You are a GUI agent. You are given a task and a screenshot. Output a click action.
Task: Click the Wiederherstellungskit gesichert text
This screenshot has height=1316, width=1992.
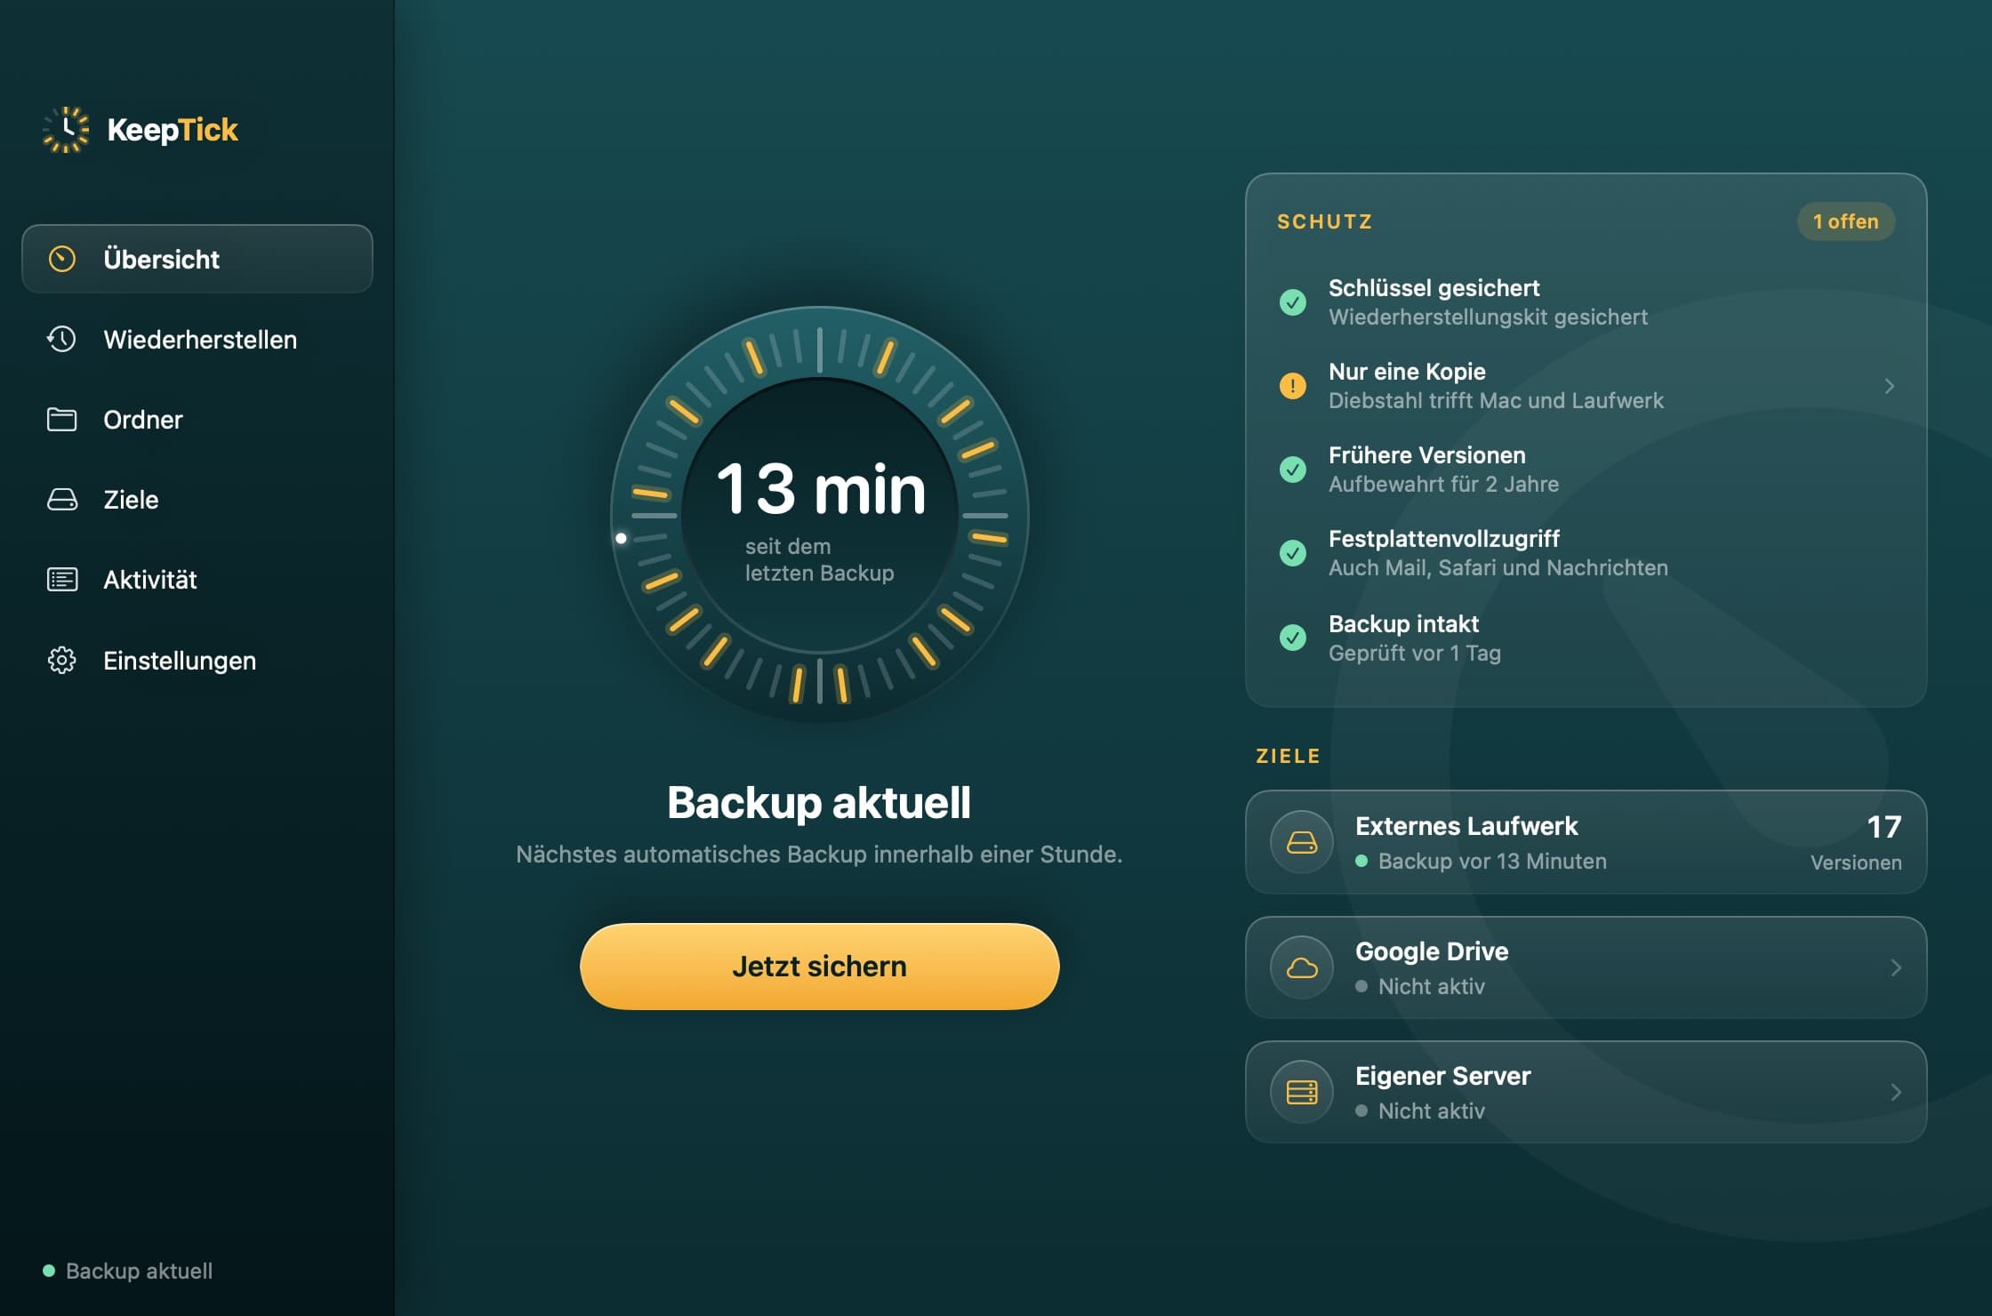1488,317
